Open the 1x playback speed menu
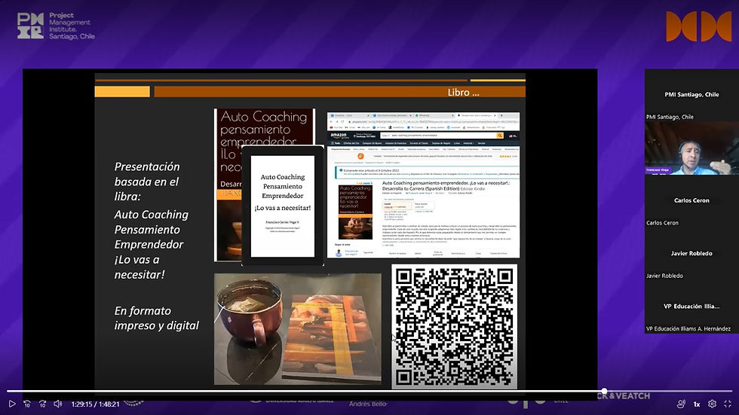The height and width of the screenshot is (415, 739). pyautogui.click(x=697, y=404)
